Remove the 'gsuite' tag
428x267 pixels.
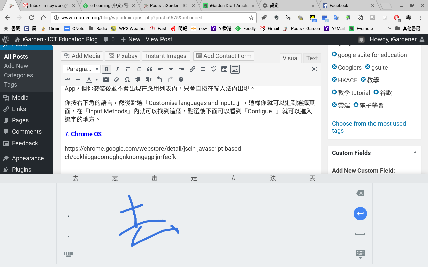[x=368, y=67]
